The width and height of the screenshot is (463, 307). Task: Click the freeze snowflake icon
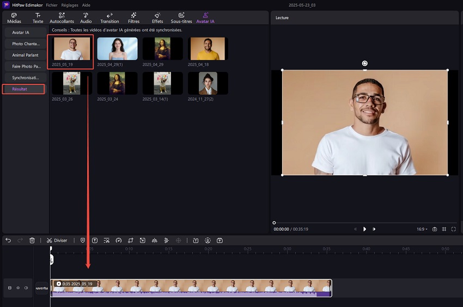[178, 241]
